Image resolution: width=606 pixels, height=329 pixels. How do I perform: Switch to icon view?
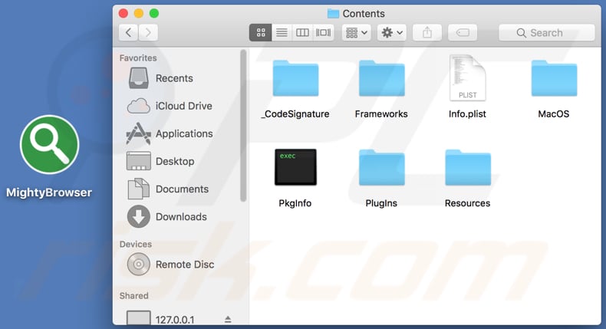261,32
